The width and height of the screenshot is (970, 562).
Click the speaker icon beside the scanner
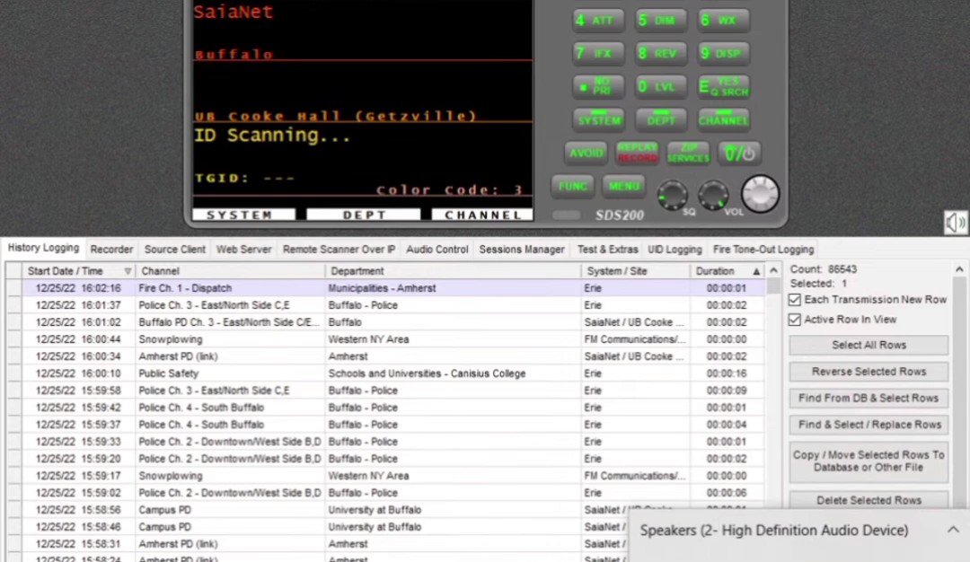pos(955,223)
